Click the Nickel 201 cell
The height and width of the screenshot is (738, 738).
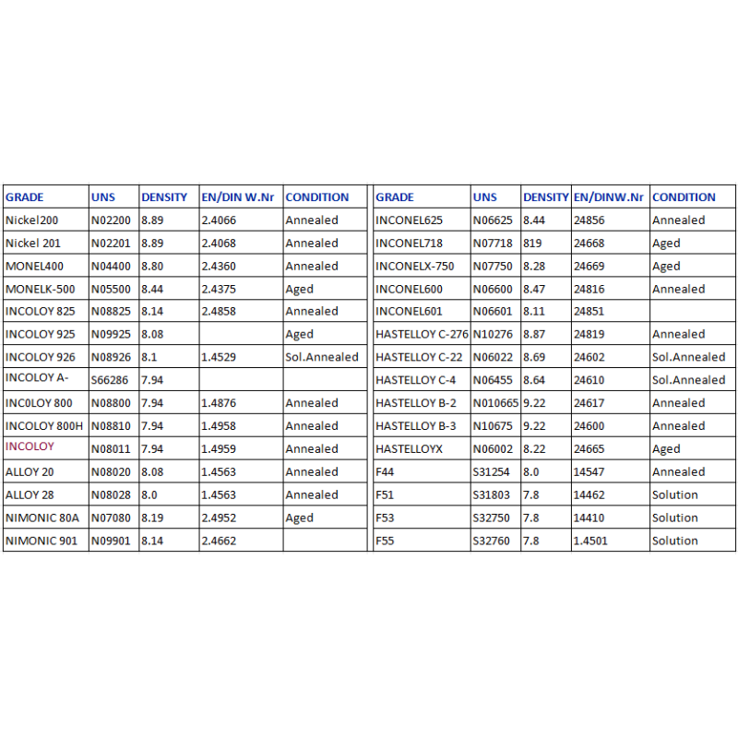click(45, 243)
